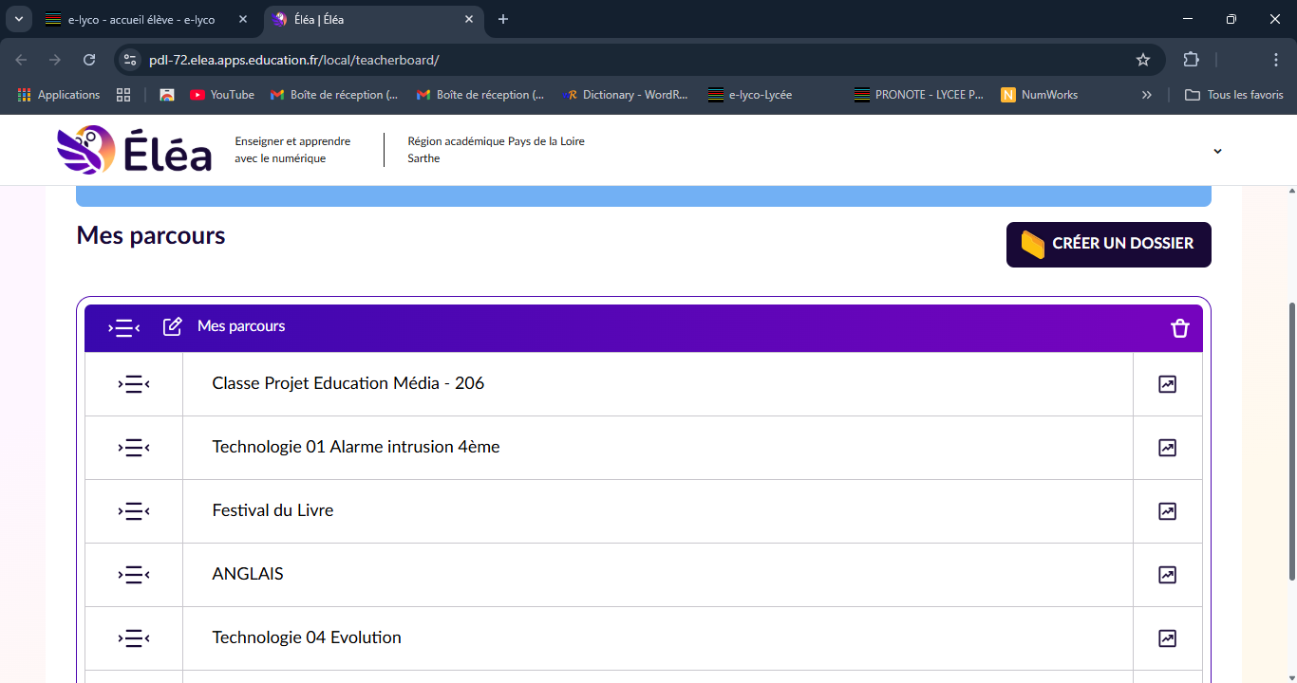Show hidden bookmarks overflow chevron
Screen dimensions: 1297x683
point(1146,95)
